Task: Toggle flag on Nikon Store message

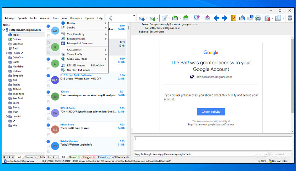Action: [x=48, y=130]
